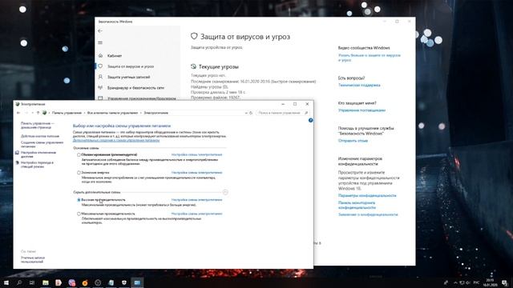Open Настройка отключения дисплея link

tap(38, 154)
